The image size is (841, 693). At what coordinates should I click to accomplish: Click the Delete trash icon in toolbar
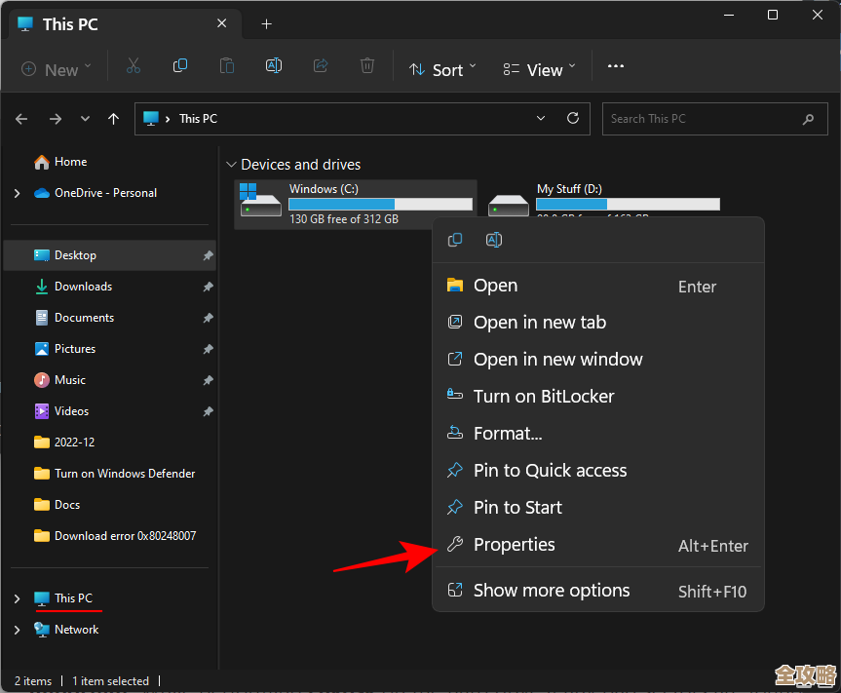367,67
